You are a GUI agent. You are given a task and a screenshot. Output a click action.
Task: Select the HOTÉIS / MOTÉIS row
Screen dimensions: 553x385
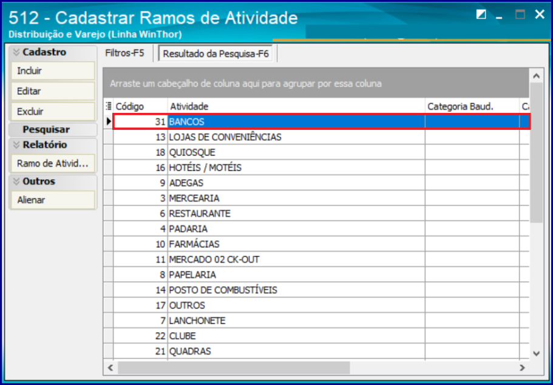[321, 168]
